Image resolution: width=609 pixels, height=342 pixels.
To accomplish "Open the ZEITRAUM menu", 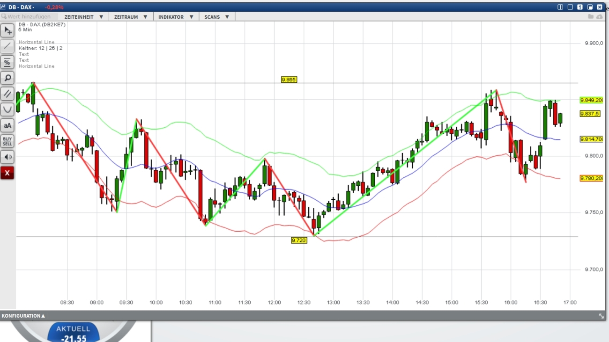I will tap(130, 16).
